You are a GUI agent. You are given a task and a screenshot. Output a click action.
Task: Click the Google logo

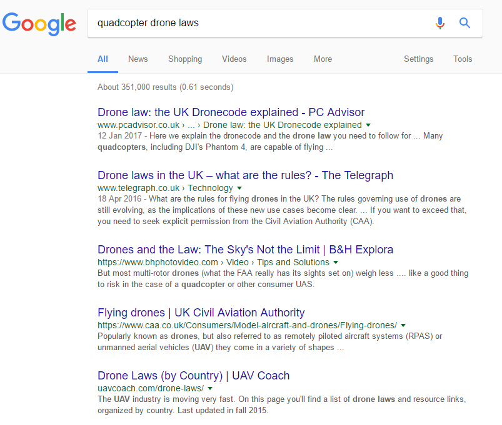pyautogui.click(x=39, y=24)
